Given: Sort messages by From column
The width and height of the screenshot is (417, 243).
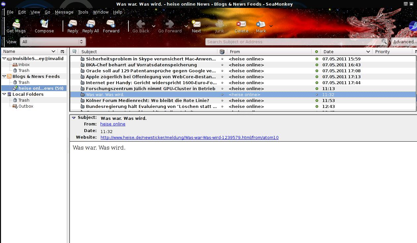Looking at the screenshot, I should 269,52.
